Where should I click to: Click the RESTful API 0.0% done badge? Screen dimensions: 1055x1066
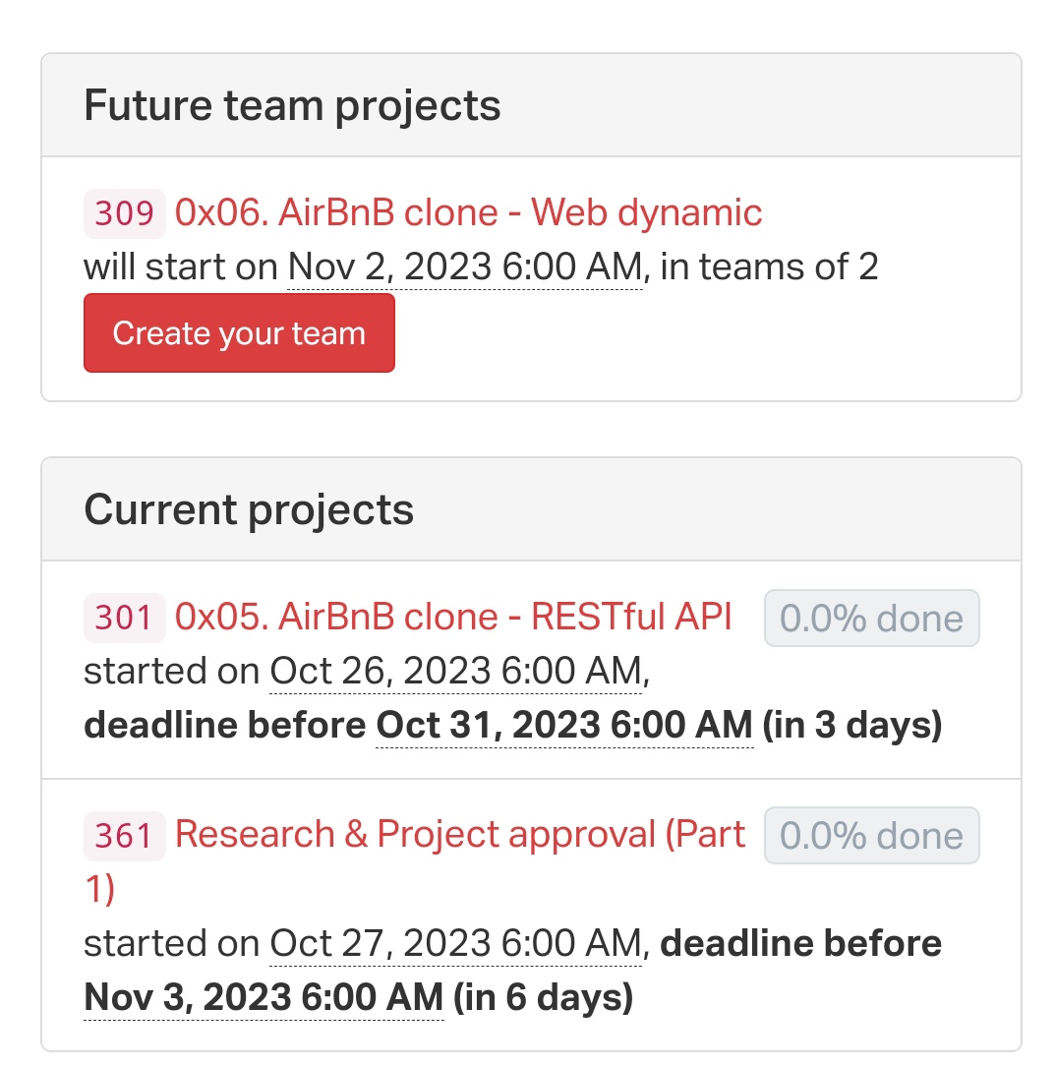pos(871,619)
